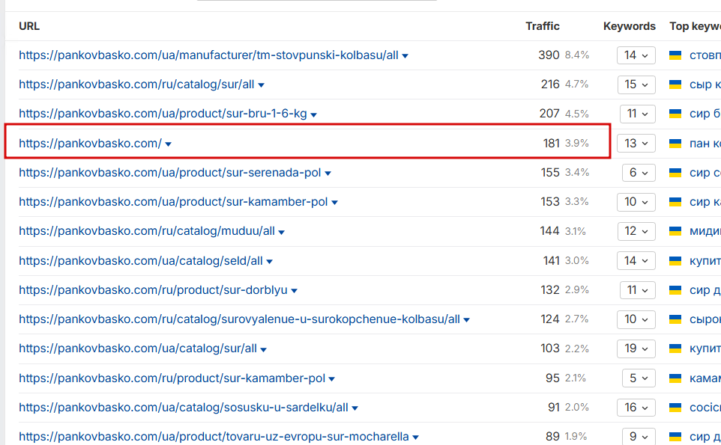The image size is (721, 445).
Task: Open the ru/product/sur-kamamber-pol URL
Action: 172,378
